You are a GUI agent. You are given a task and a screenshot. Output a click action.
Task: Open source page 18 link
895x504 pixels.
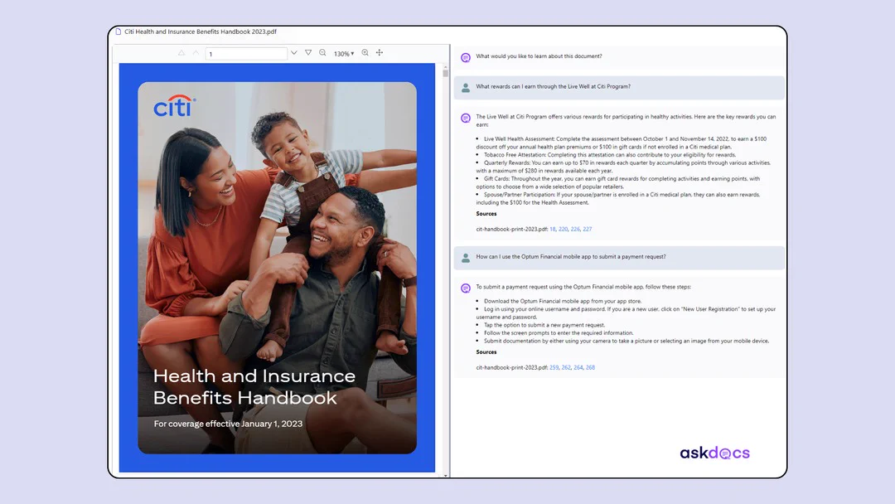point(553,229)
